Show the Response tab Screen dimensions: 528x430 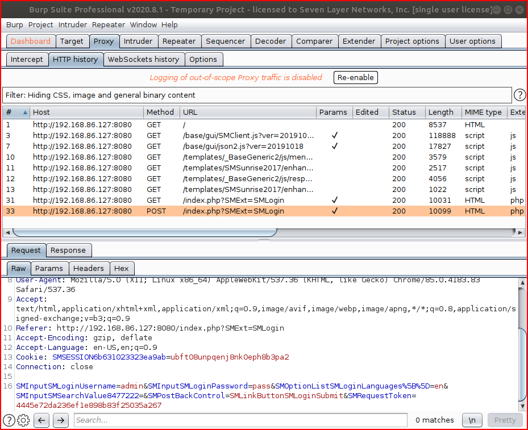pos(68,251)
